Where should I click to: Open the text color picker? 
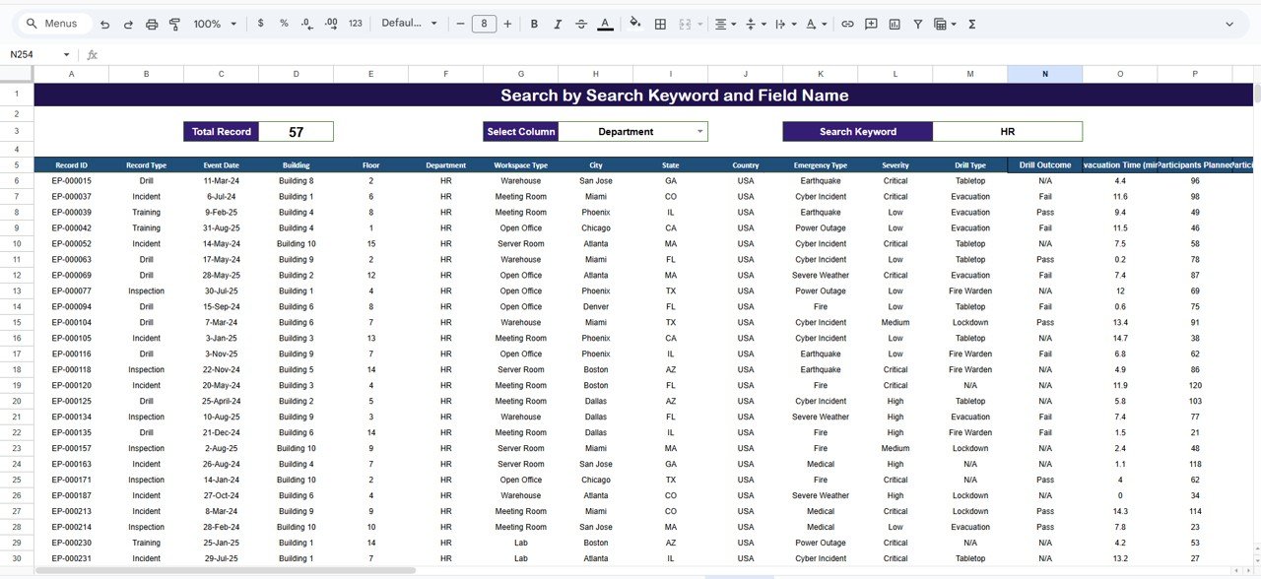(605, 23)
